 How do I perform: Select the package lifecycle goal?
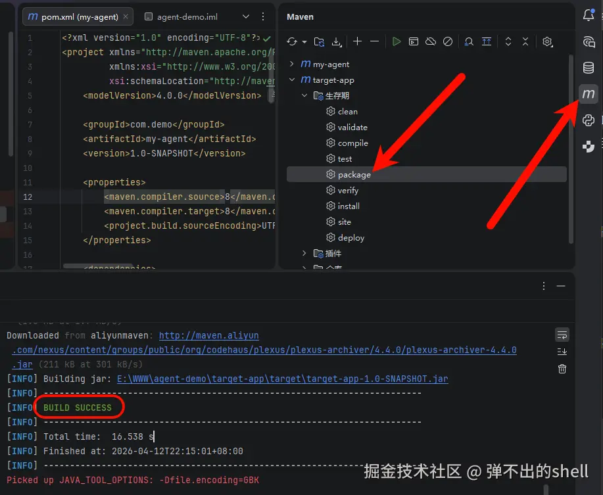[354, 175]
